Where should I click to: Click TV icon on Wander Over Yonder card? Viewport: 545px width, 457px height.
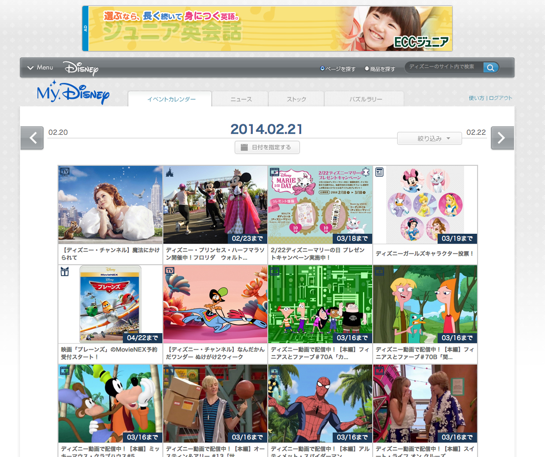[170, 271]
